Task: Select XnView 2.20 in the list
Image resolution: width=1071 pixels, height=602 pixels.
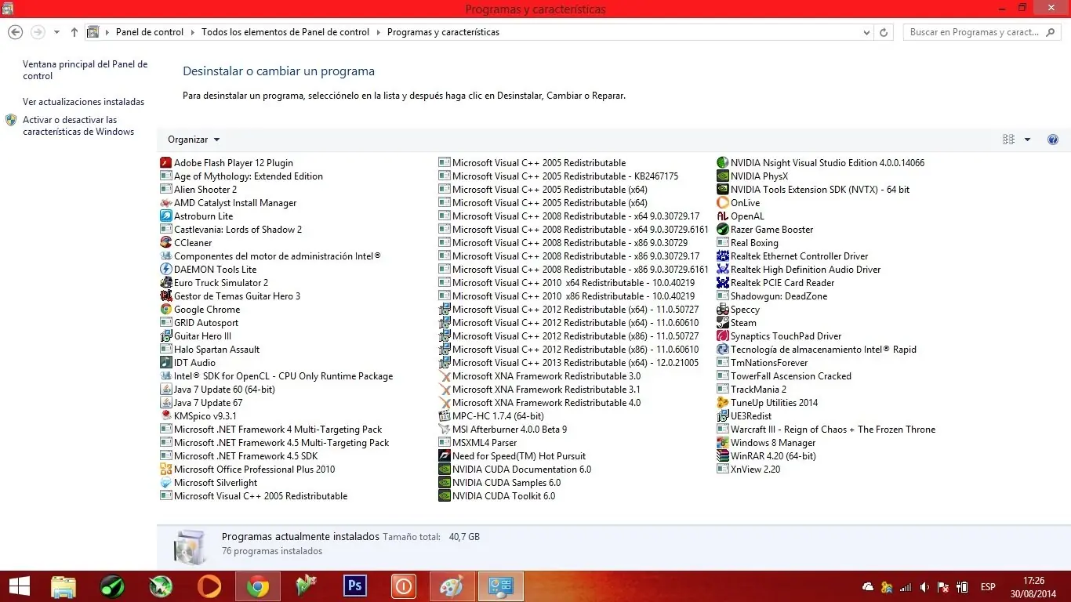Action: click(749, 470)
